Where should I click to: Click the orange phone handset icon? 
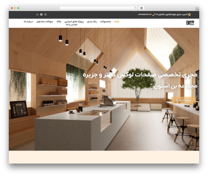(154, 15)
